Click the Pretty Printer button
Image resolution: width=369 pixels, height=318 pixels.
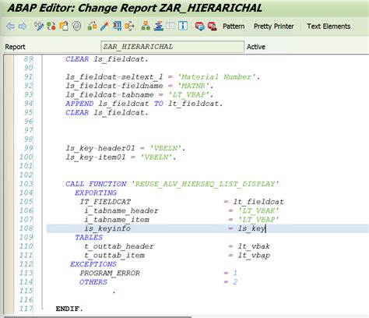tap(274, 26)
